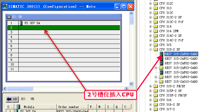Expand the CPU 314 IFM folder
Image resolution: width=204 pixels, height=112 pixels.
point(150,31)
